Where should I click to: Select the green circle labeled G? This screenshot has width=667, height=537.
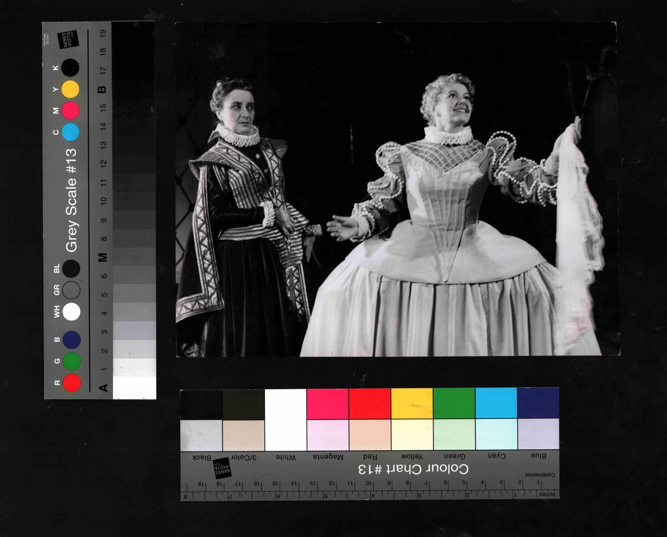[x=71, y=361]
